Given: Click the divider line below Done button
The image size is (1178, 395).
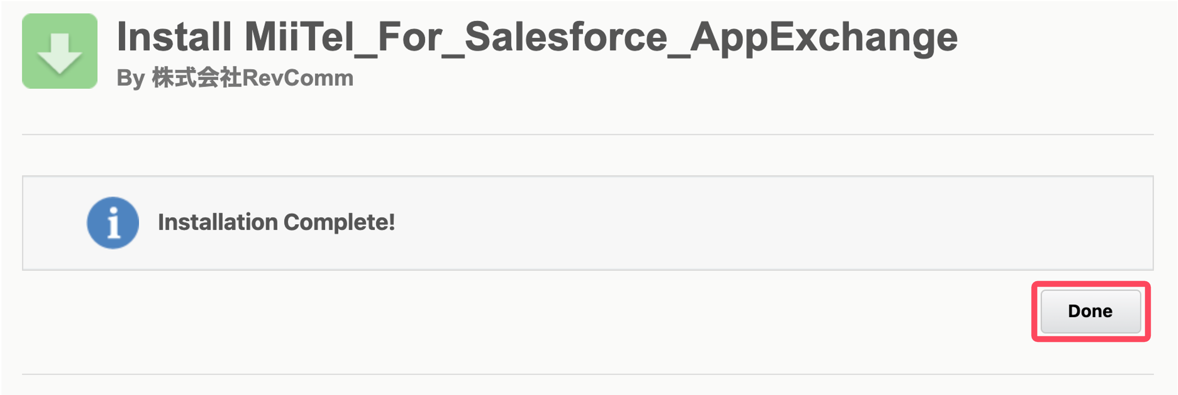Looking at the screenshot, I should pos(588,375).
